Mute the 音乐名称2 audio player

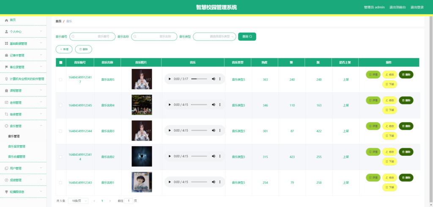click(x=214, y=156)
